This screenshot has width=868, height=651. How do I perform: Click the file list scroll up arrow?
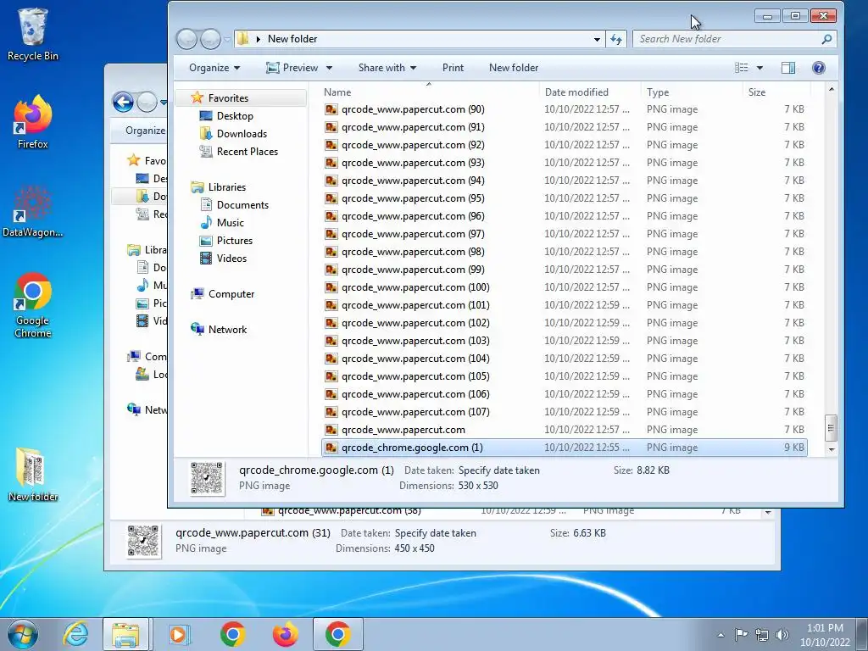(831, 89)
